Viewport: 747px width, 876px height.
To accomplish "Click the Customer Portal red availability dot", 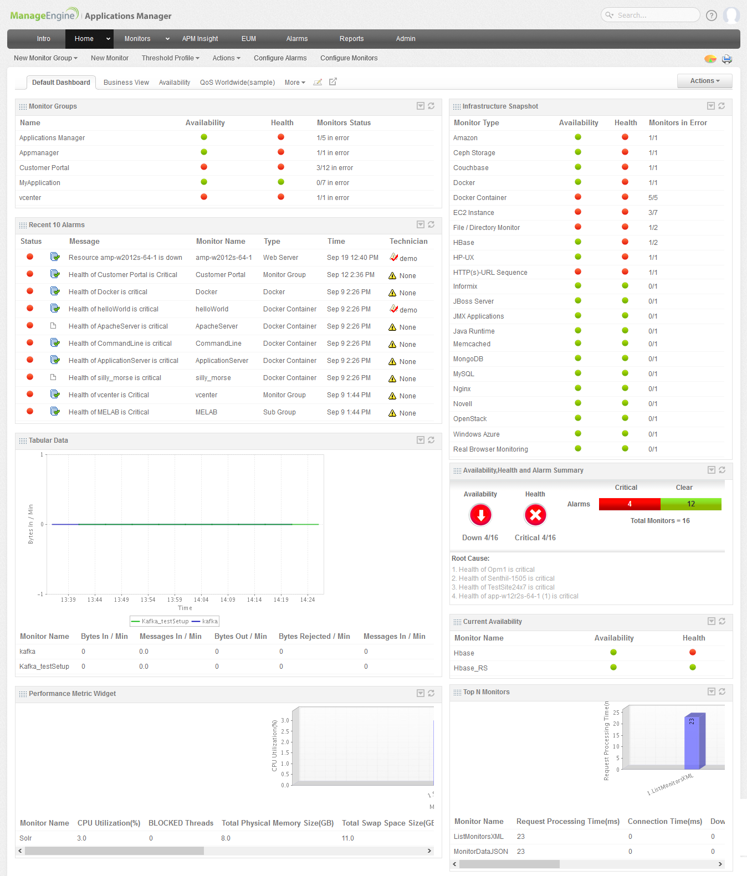I will tap(204, 167).
